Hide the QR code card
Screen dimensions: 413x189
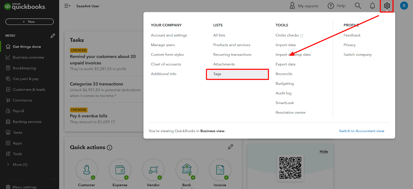tap(324, 151)
